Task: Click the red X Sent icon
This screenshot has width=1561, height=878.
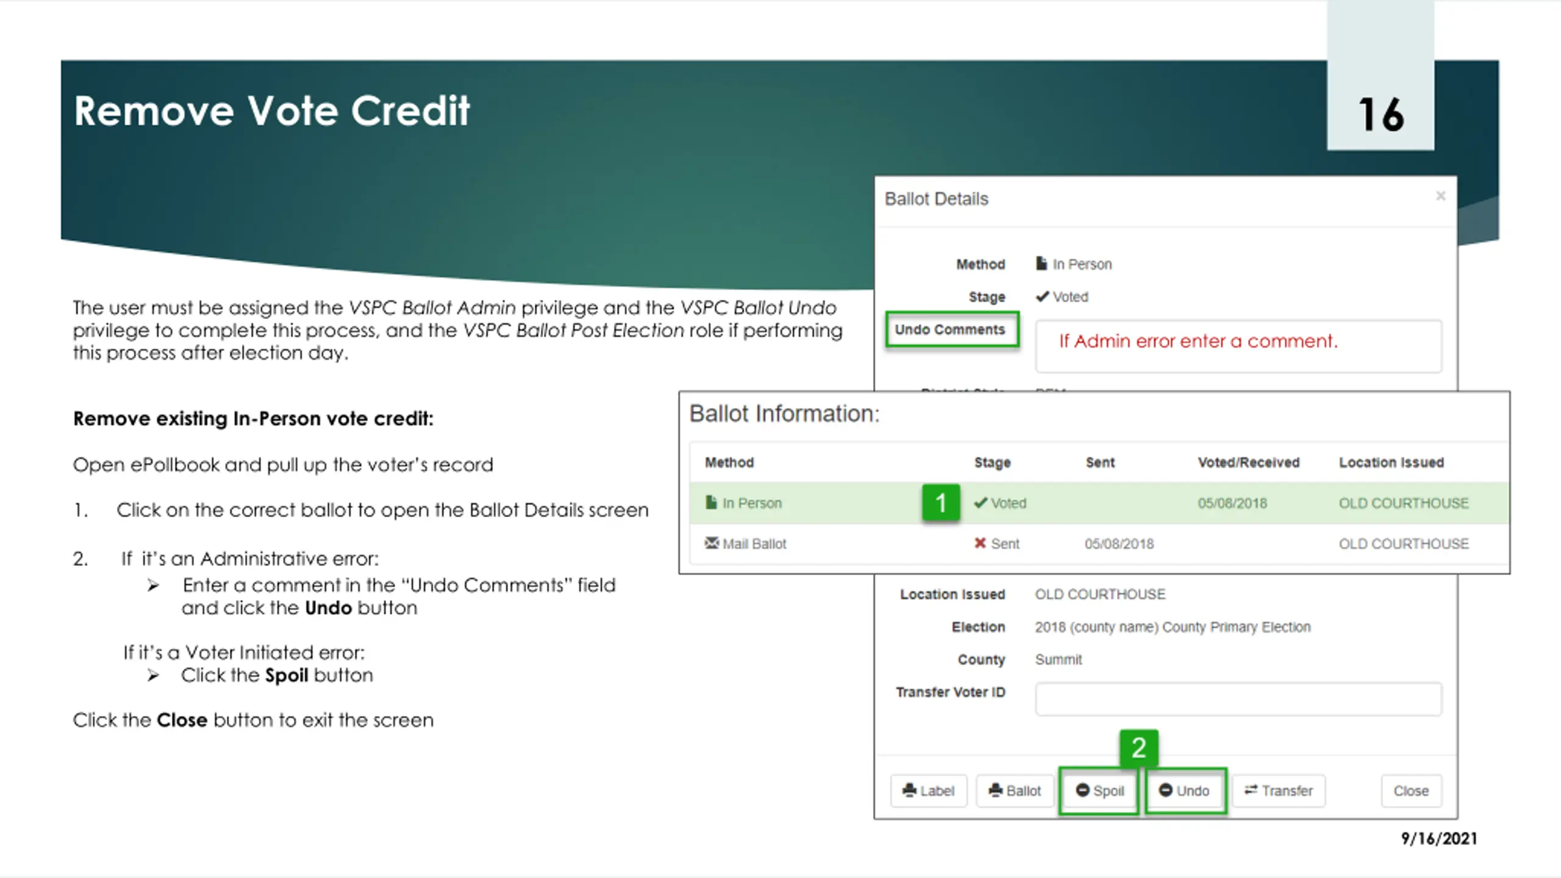Action: (980, 543)
